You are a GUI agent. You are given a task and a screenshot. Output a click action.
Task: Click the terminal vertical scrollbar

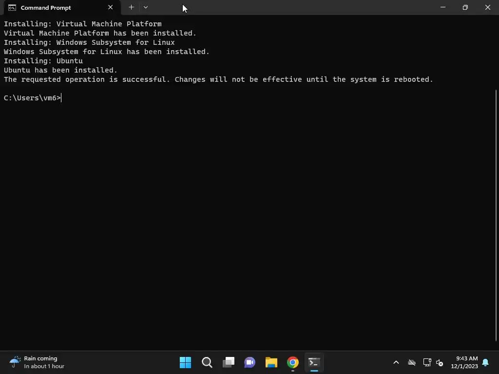496,215
